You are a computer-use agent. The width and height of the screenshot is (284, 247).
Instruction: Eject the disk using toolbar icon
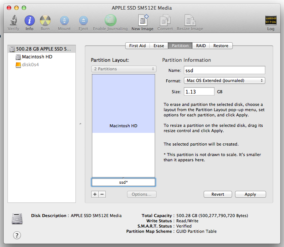pyautogui.click(x=83, y=21)
